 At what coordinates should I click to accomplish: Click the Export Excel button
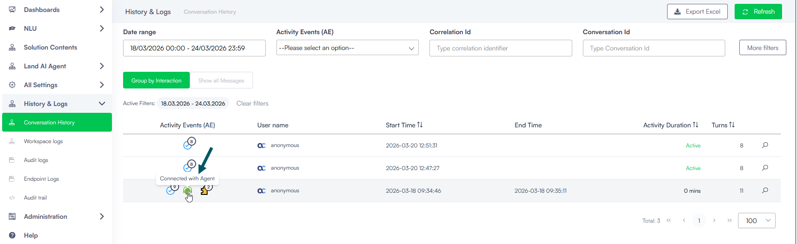pyautogui.click(x=697, y=12)
